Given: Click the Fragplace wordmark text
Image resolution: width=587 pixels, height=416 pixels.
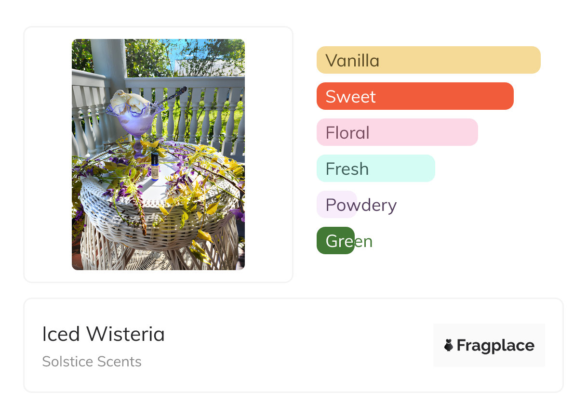Looking at the screenshot, I should 495,345.
